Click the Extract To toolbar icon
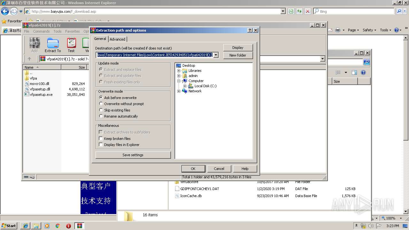Screen dimensions: 409x230 53,45
